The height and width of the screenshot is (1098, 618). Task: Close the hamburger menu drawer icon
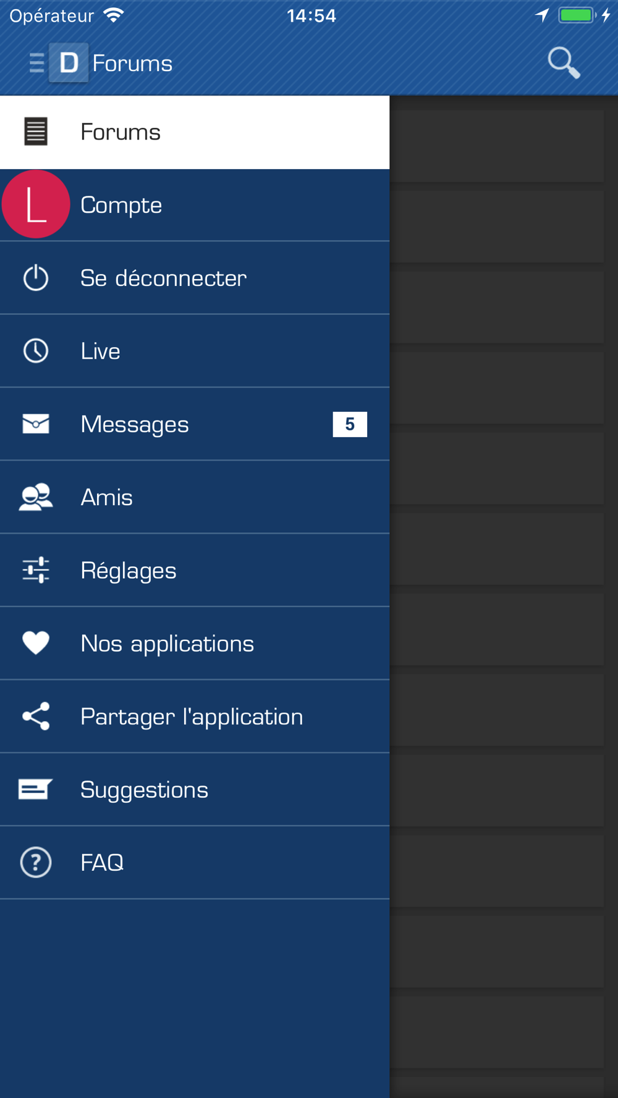[x=36, y=63]
